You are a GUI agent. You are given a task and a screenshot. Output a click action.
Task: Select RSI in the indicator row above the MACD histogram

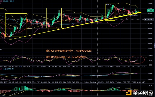(x=10, y=82)
